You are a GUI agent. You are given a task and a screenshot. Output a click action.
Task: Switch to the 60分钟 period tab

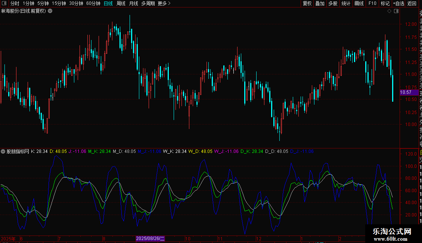click(93, 4)
